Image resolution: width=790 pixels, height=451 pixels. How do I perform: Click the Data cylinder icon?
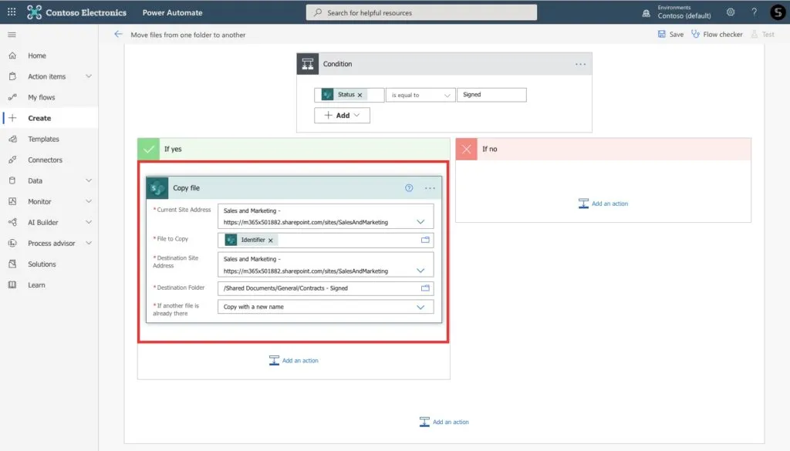12,180
